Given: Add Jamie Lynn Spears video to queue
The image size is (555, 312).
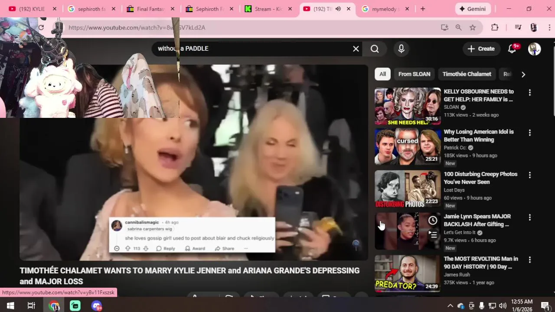Looking at the screenshot, I should point(433,235).
